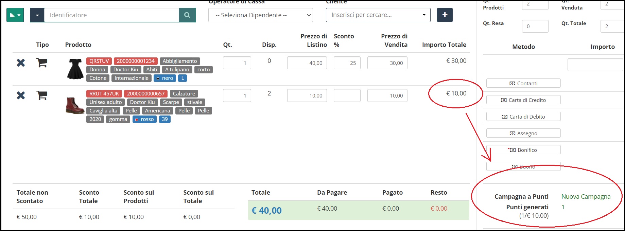Edit discount field showing 25
This screenshot has width=625, height=231.
tap(347, 63)
